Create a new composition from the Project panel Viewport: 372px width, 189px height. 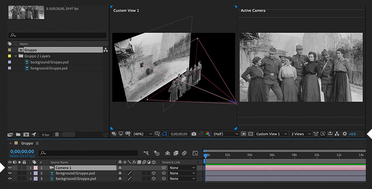(26, 135)
